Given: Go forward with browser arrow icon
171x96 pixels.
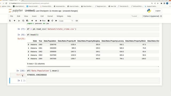Looking at the screenshot, I should [3, 3].
